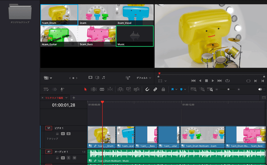This screenshot has width=267, height=165.
Task: Go to previous multicam page arrow
Action: pos(70,78)
